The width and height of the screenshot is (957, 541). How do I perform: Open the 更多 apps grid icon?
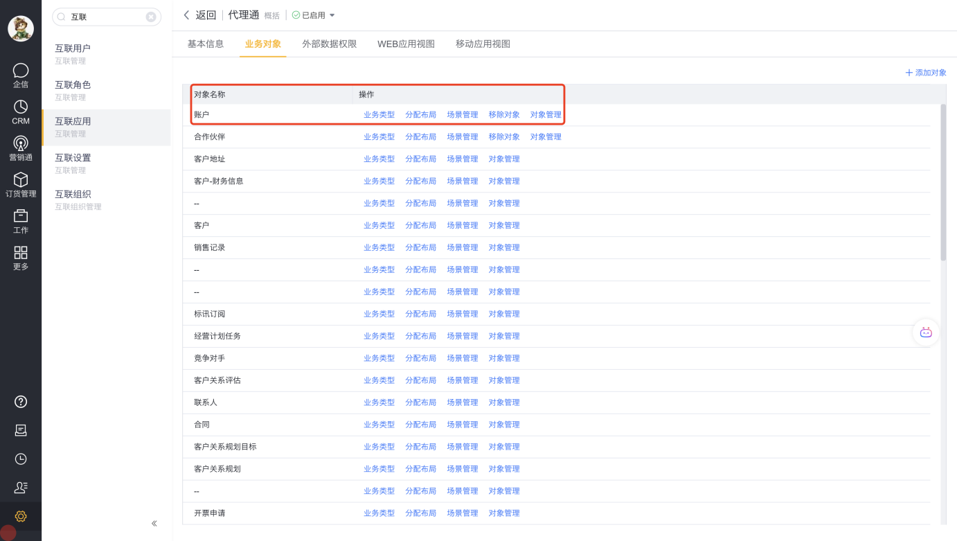click(x=21, y=253)
